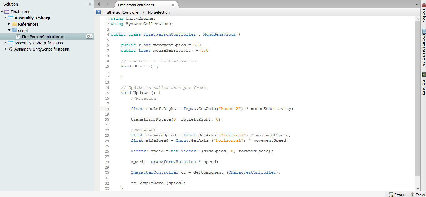Click the script folder icon
This screenshot has width=426, height=197.
(x=14, y=30)
